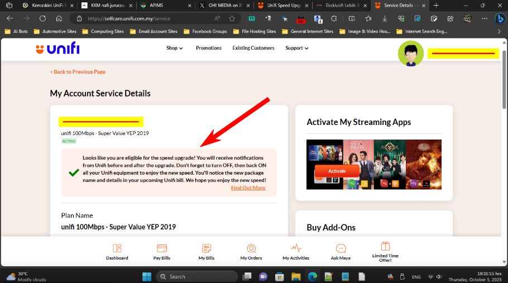This screenshot has width=508, height=283.
Task: Click the Buy Add-Ons heading
Action: click(x=331, y=228)
